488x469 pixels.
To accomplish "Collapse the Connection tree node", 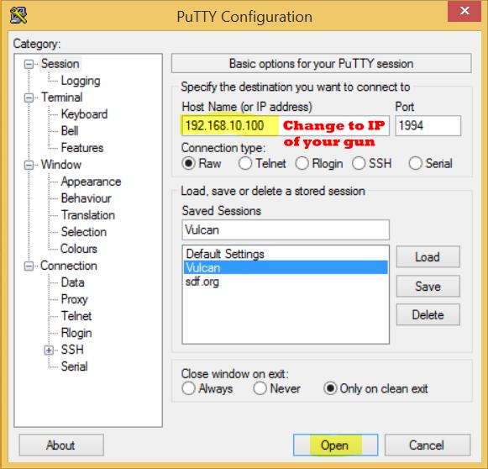I will [29, 266].
